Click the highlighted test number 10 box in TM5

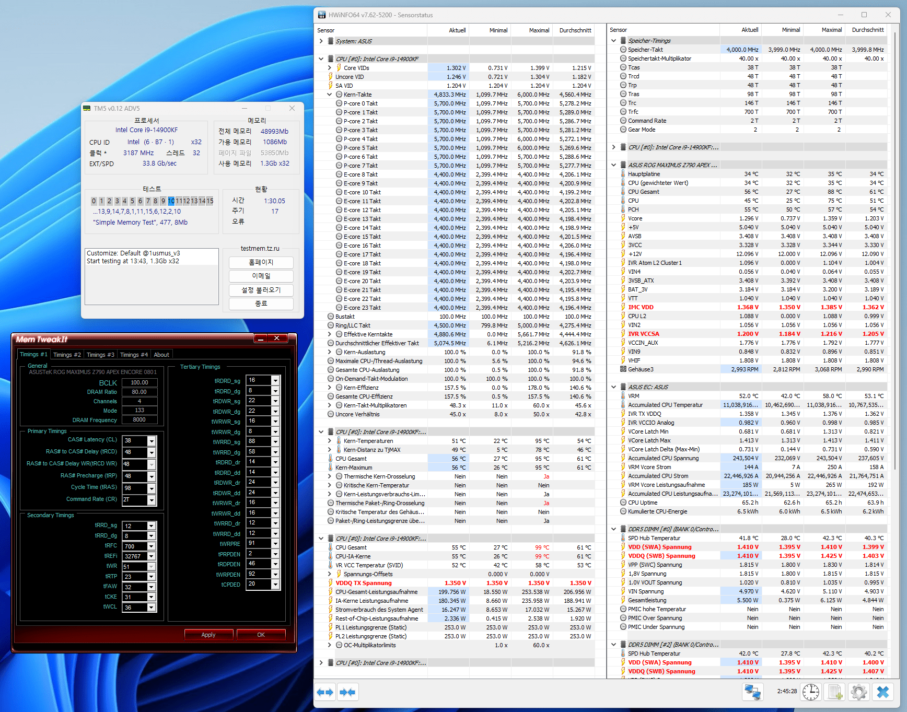coord(171,201)
